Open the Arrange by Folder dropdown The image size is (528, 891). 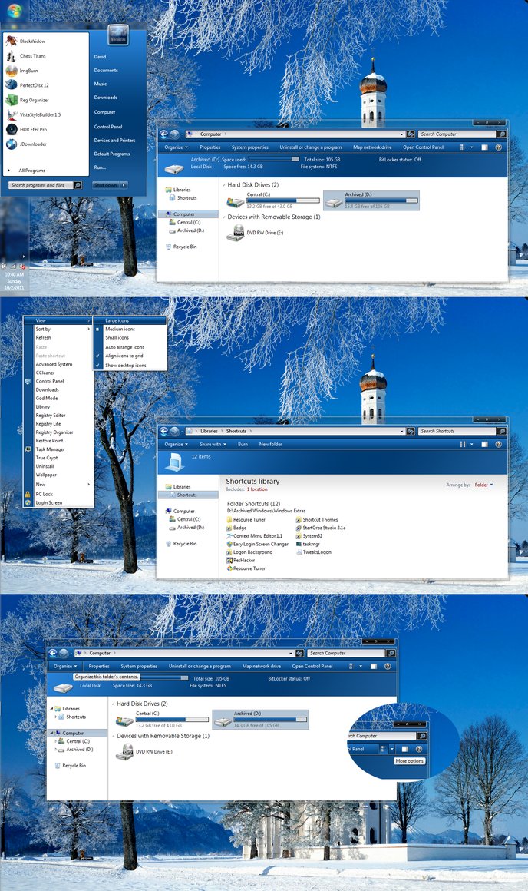(x=483, y=485)
